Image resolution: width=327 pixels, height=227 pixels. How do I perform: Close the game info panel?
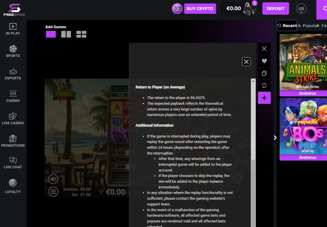pyautogui.click(x=246, y=62)
